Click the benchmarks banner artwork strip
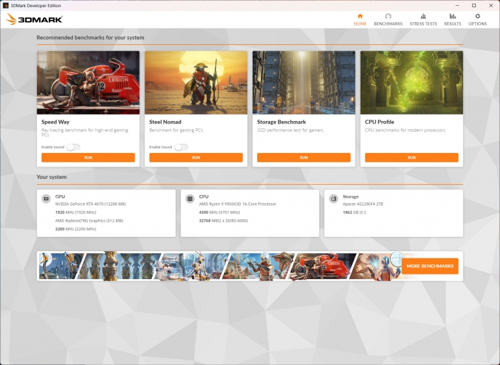 click(219, 266)
